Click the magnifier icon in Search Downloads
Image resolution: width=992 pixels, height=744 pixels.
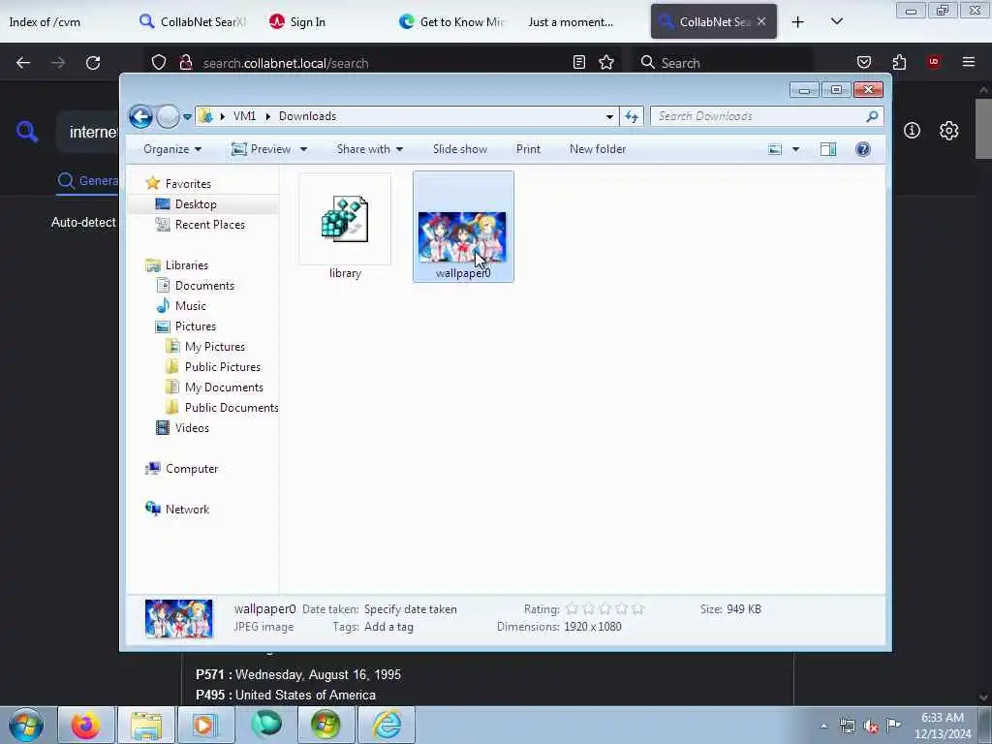click(872, 116)
